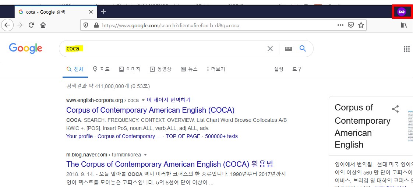Viewport: 413px width, 187px height.
Task: Open the Google apps grid
Action: tap(407, 49)
